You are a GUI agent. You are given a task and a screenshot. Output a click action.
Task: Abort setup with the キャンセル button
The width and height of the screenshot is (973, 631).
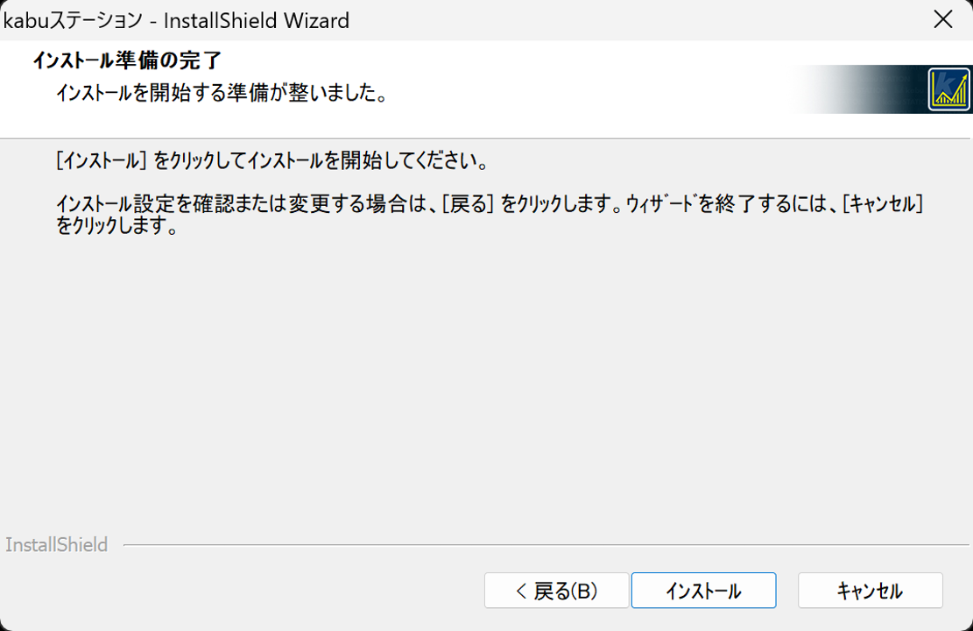(x=870, y=590)
